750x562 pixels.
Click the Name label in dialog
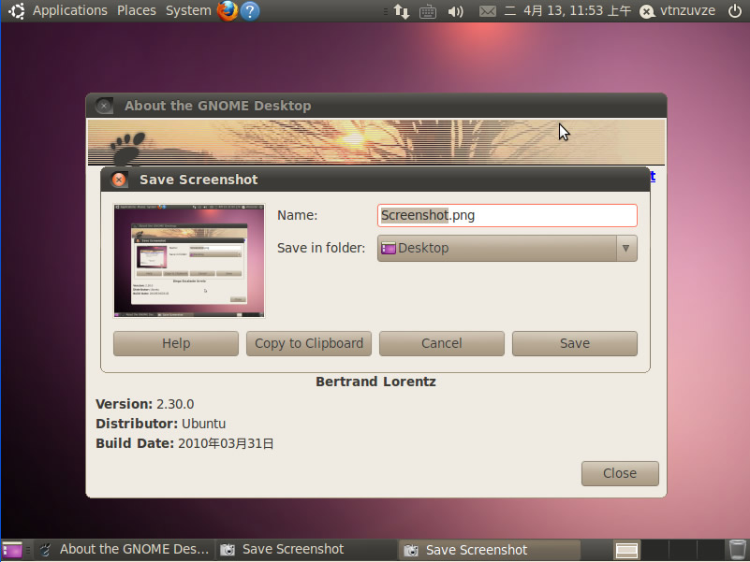pos(298,215)
